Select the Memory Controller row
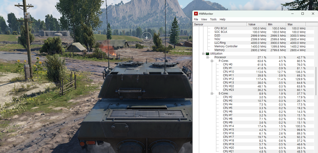The height and width of the screenshot is (153, 318). click(x=253, y=46)
